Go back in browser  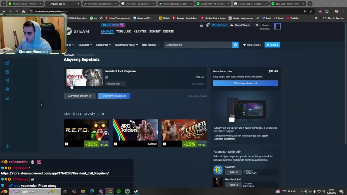(x=4, y=11)
